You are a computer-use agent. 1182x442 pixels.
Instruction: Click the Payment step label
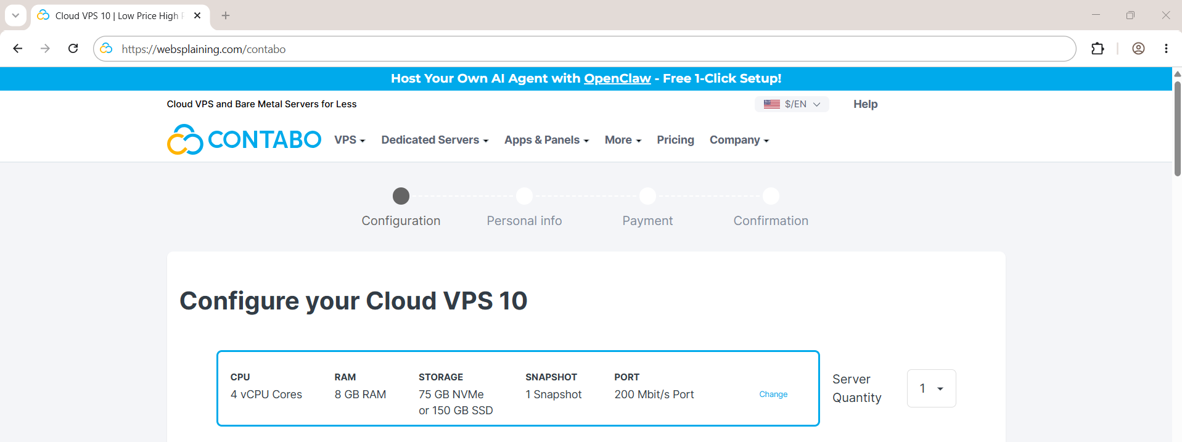point(647,221)
